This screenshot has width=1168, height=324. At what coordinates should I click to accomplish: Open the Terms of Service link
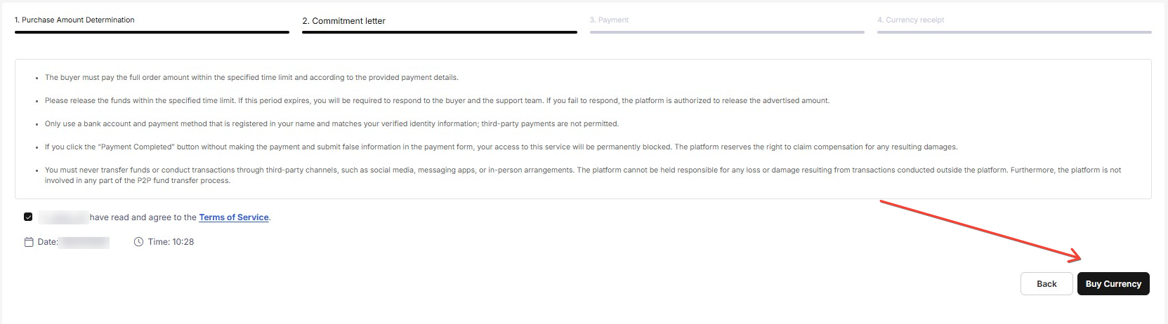pyautogui.click(x=234, y=217)
